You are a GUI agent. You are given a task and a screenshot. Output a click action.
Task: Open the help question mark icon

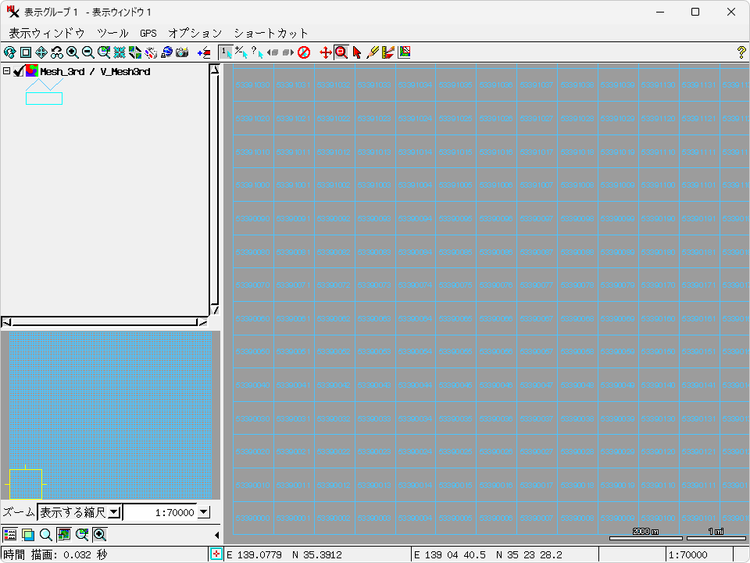pyautogui.click(x=741, y=52)
